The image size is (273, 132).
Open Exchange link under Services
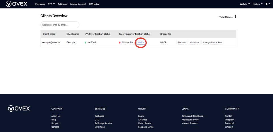[99, 116]
